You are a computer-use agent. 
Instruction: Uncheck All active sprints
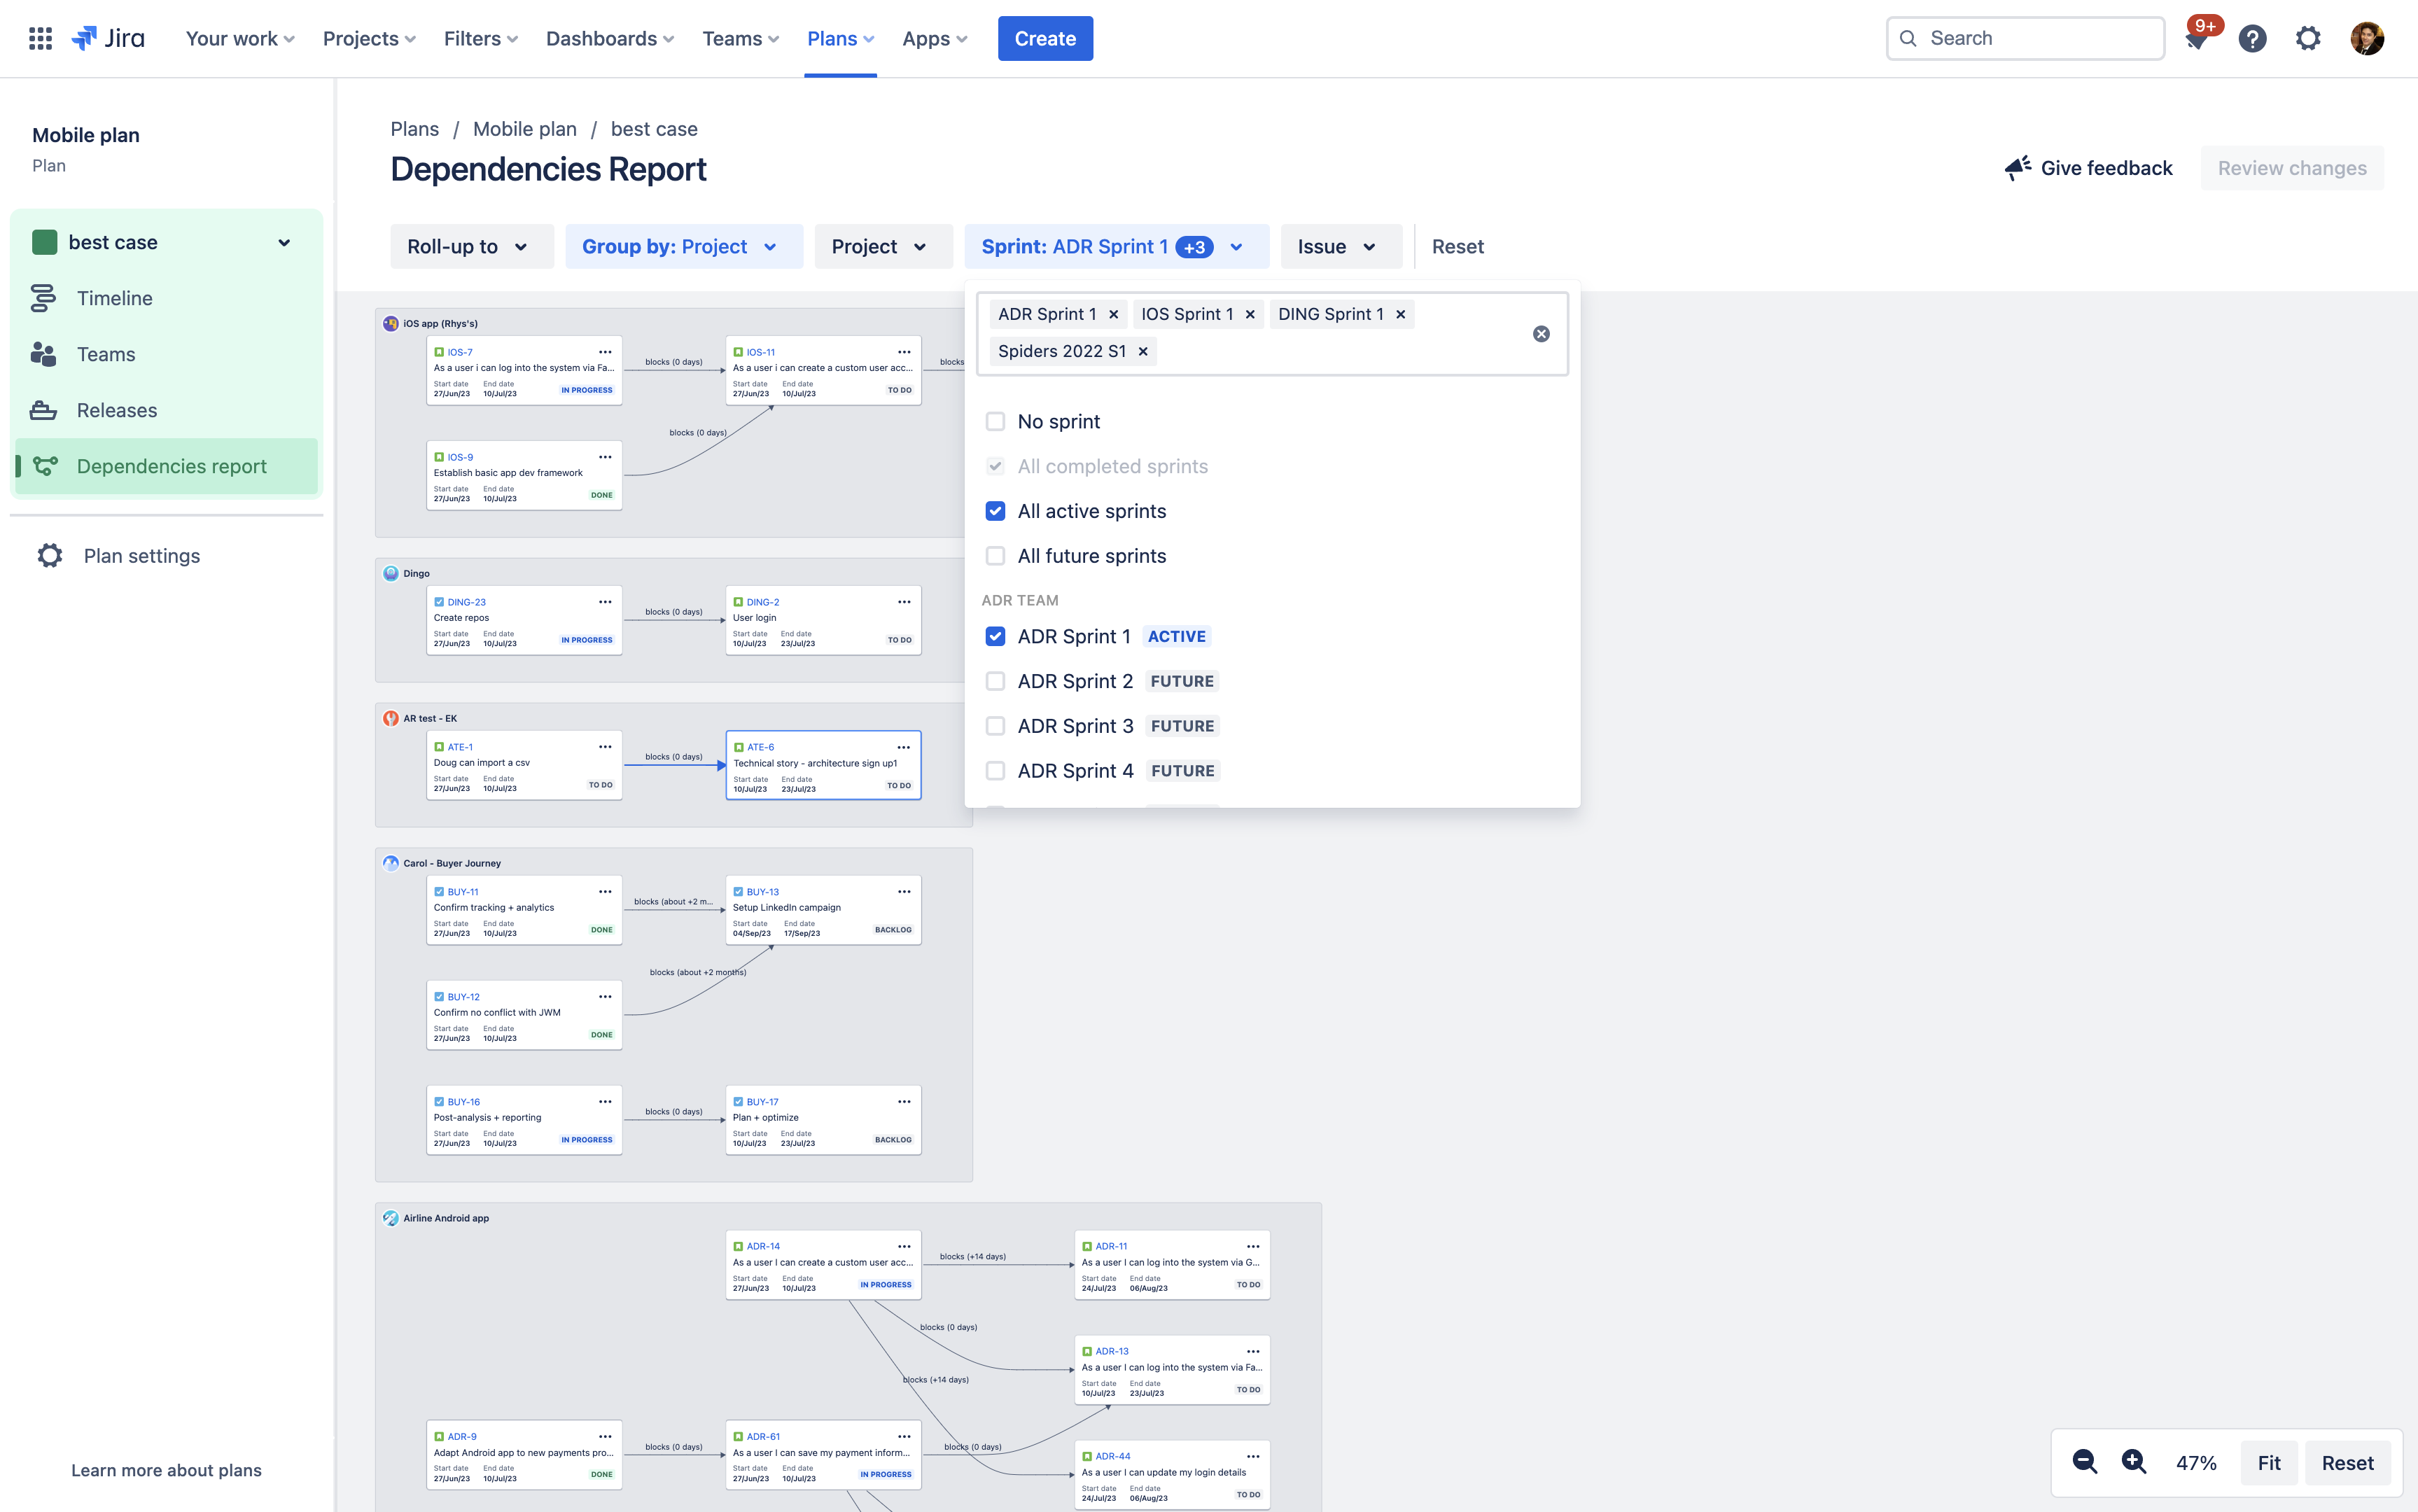pos(995,511)
